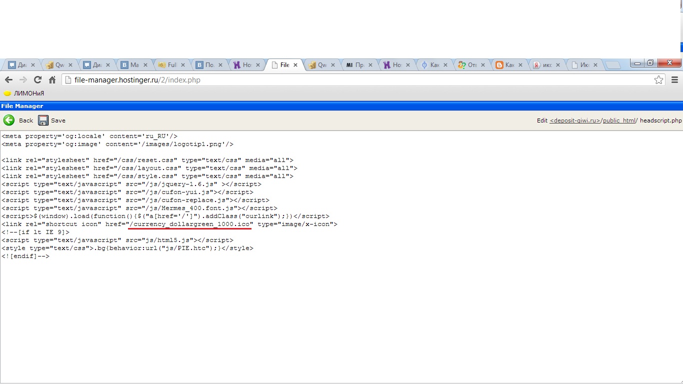This screenshot has height=384, width=683.
Task: Close the VK Ма tab
Action: click(145, 65)
